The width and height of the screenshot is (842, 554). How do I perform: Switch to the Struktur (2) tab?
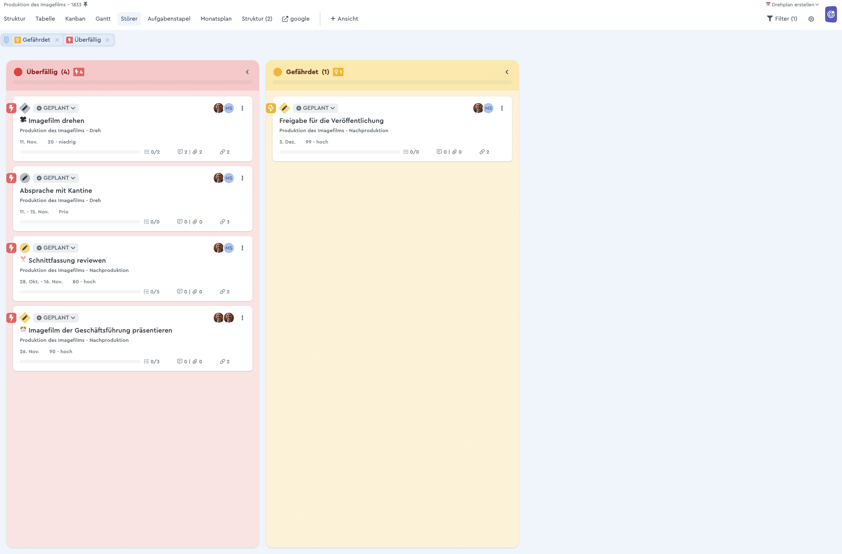point(257,19)
